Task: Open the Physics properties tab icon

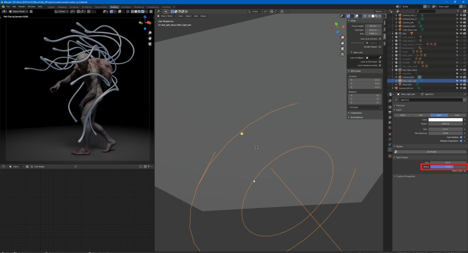Action: click(x=390, y=139)
